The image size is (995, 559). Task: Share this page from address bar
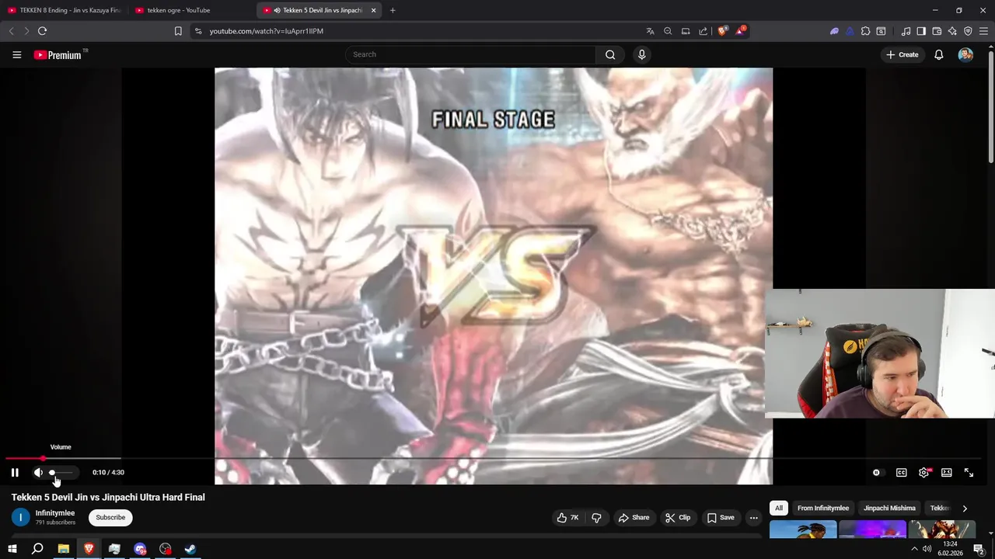pos(703,31)
